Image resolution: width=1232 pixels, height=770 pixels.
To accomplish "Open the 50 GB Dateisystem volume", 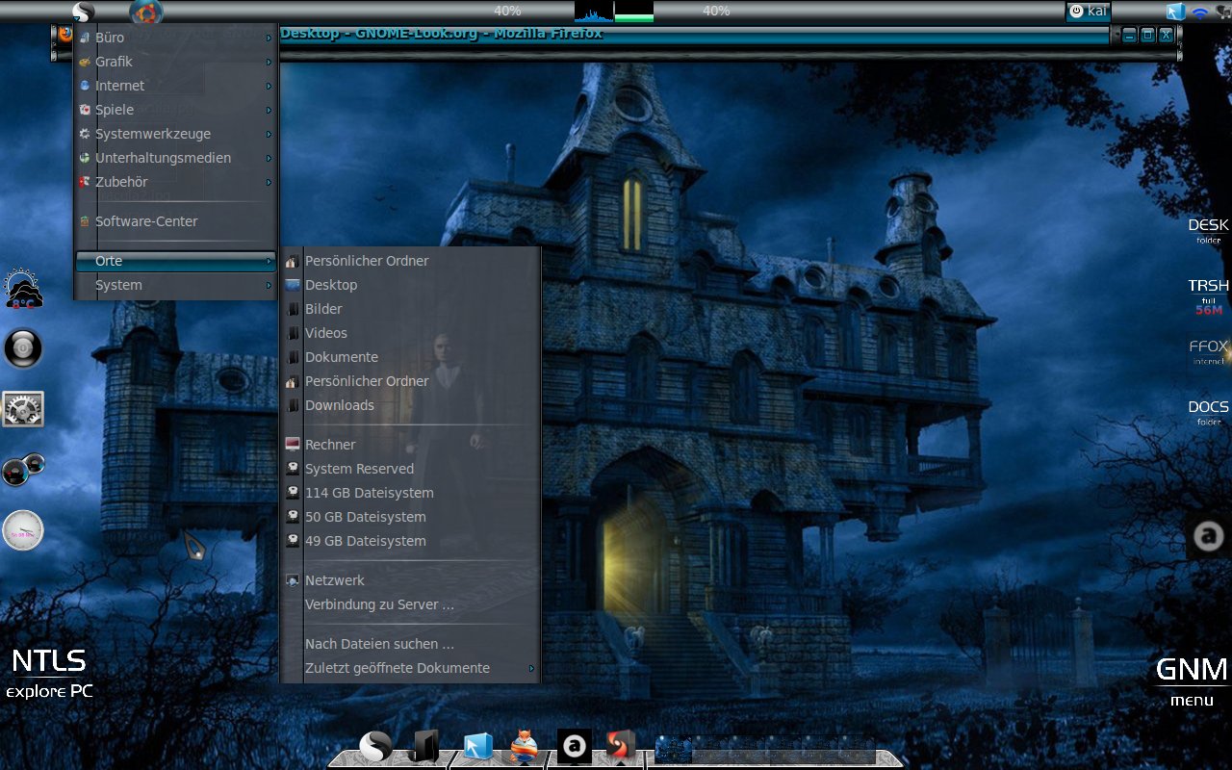I will pos(410,517).
